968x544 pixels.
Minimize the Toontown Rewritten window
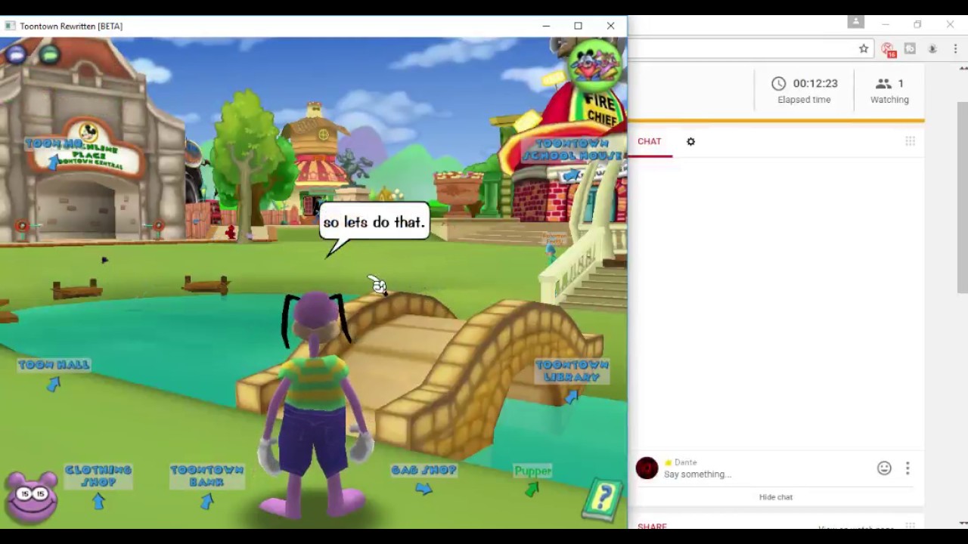point(546,26)
